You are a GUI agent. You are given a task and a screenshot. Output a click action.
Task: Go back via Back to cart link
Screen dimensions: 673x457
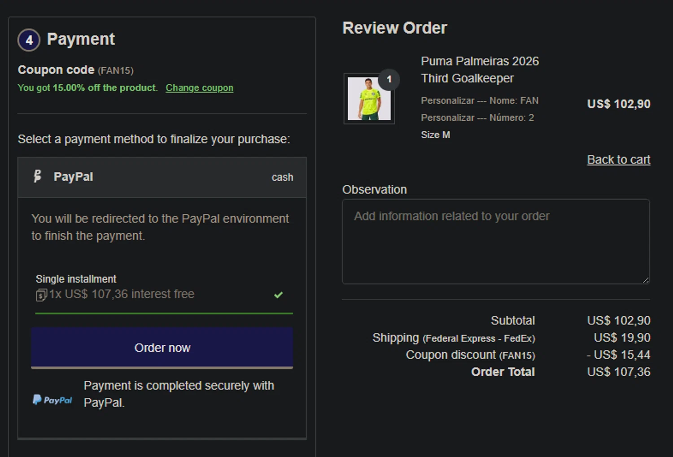click(619, 160)
